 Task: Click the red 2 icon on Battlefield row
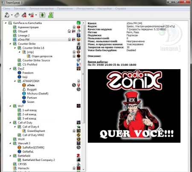(79, 156)
